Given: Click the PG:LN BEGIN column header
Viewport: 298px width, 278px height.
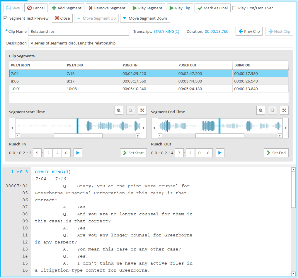Looking at the screenshot, I should point(37,65).
